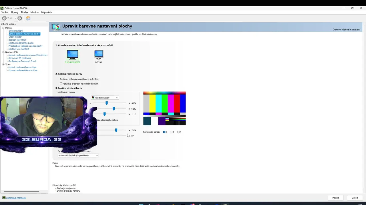Open the Úpravy menu
The image size is (366, 205).
pos(15,12)
